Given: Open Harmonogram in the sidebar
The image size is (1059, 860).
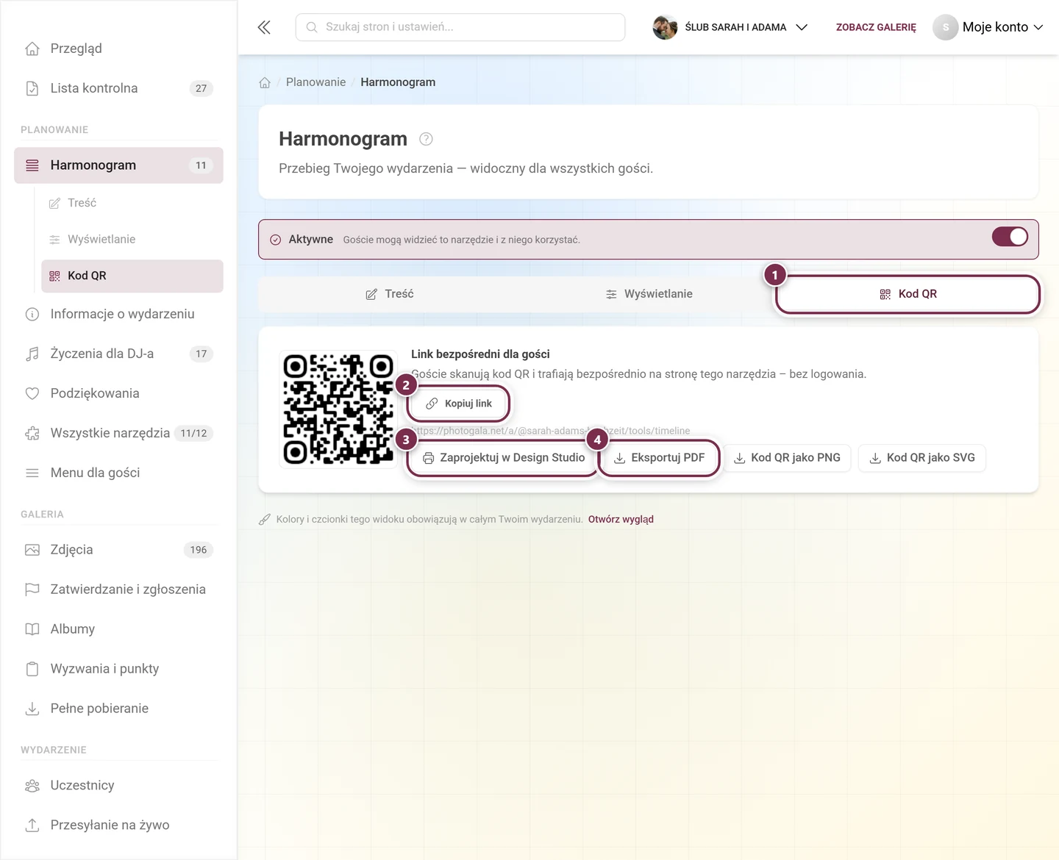Looking at the screenshot, I should (x=118, y=165).
